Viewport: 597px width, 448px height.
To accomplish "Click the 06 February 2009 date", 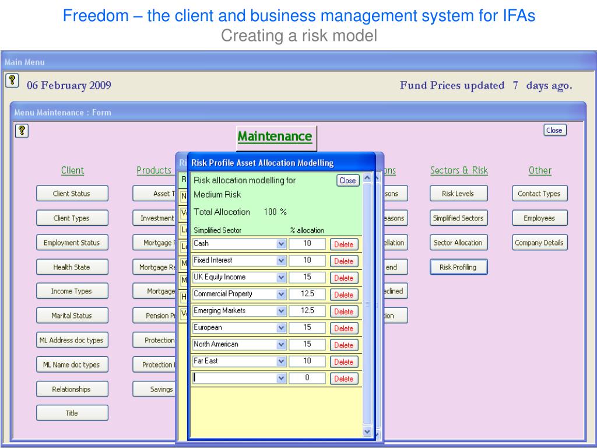I will 69,85.
